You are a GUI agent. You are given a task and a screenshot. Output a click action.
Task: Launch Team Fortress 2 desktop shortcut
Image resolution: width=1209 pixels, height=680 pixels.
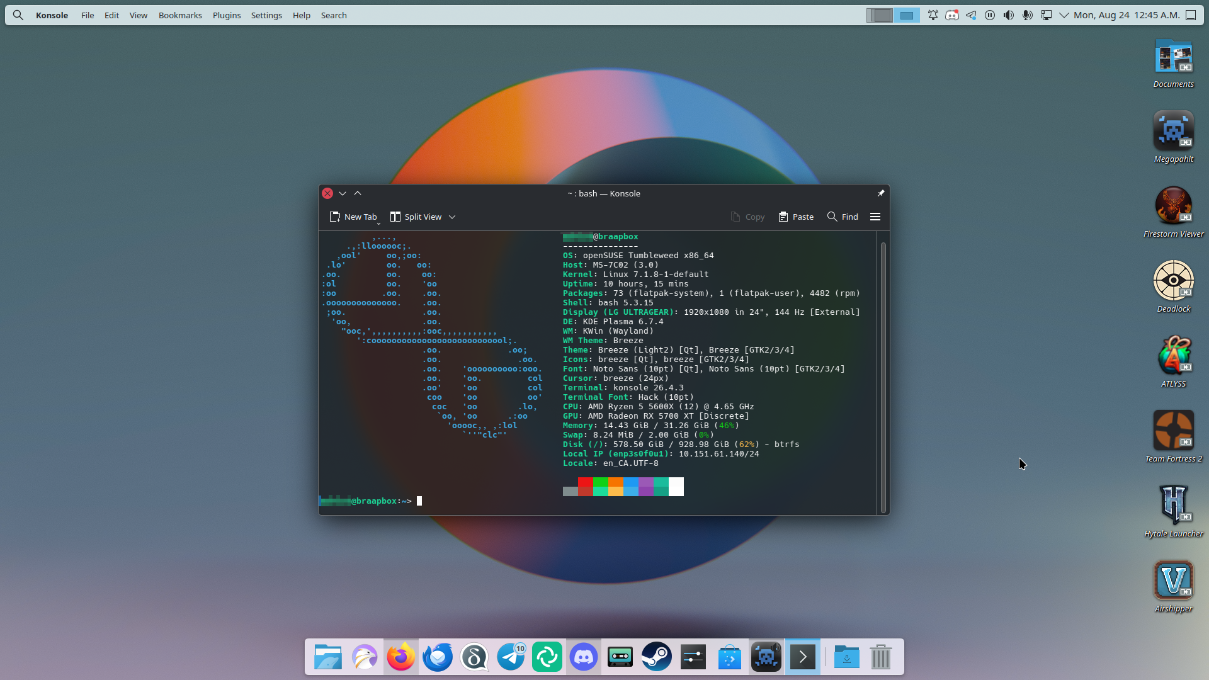pos(1174,438)
